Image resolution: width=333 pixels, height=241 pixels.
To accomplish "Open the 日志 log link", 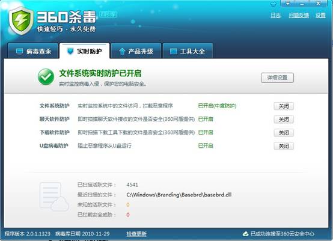I will 275,16.
